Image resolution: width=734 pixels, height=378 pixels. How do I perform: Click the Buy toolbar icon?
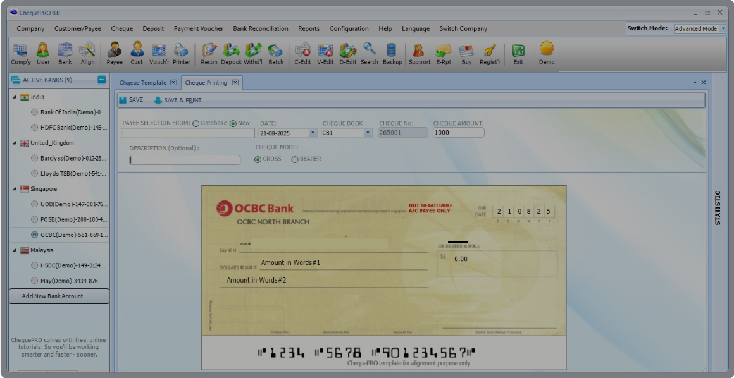pos(466,53)
